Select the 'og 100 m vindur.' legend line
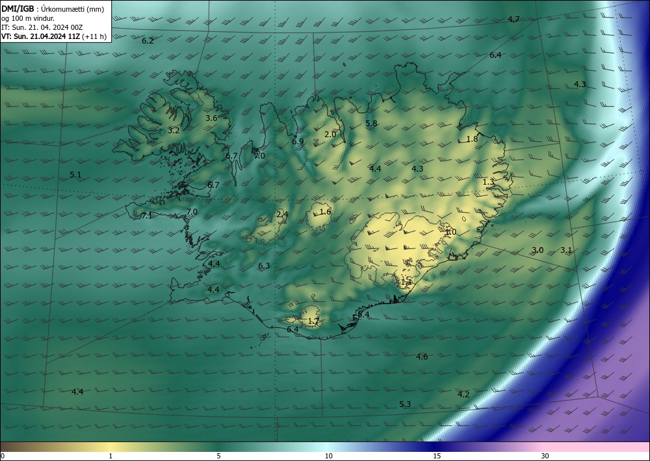 [x=28, y=18]
